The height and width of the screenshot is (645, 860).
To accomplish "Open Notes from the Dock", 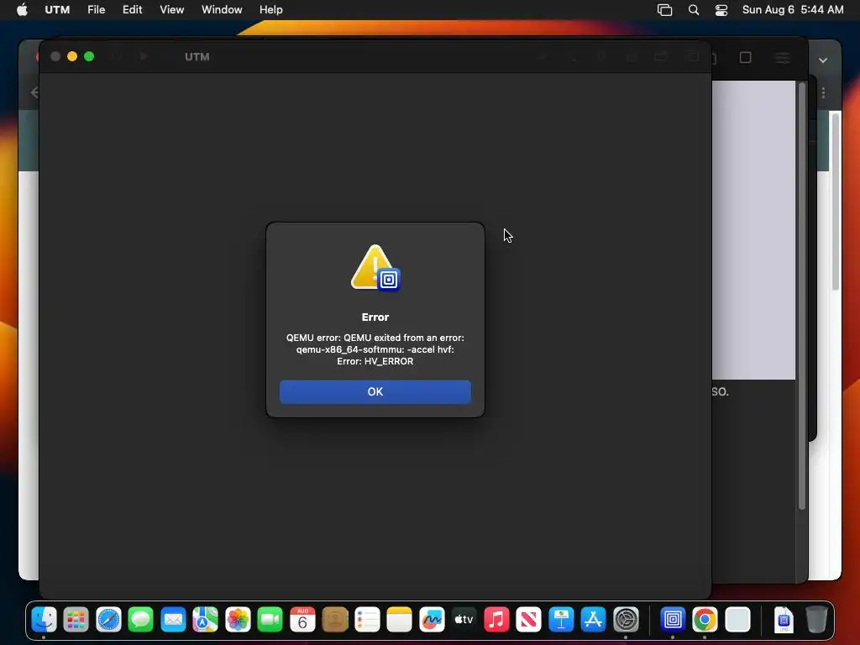I will tap(399, 620).
